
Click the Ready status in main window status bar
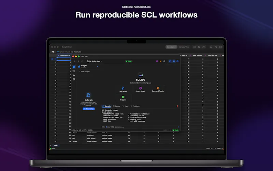[x=53, y=148]
